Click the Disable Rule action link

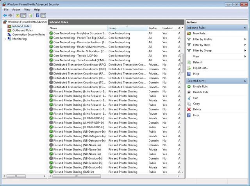pos(200,92)
